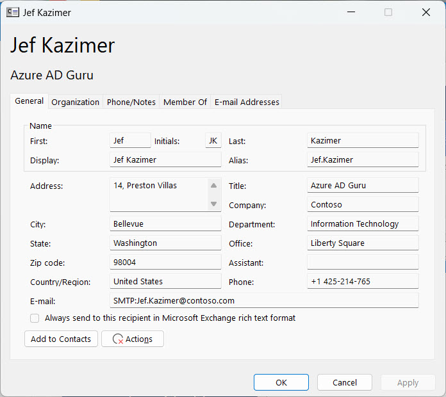The width and height of the screenshot is (446, 397).
Task: Click the Last name field containing Kazimer
Action: [x=363, y=140]
